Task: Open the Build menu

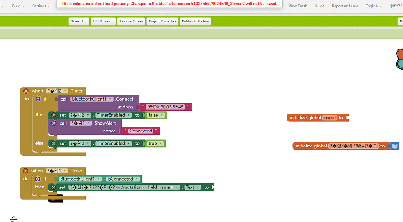Action: point(18,6)
